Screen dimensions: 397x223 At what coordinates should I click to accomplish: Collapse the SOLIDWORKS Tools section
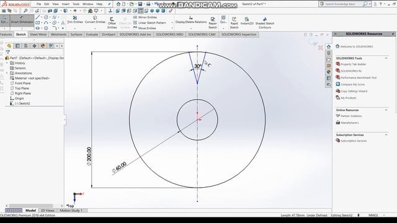coord(386,58)
